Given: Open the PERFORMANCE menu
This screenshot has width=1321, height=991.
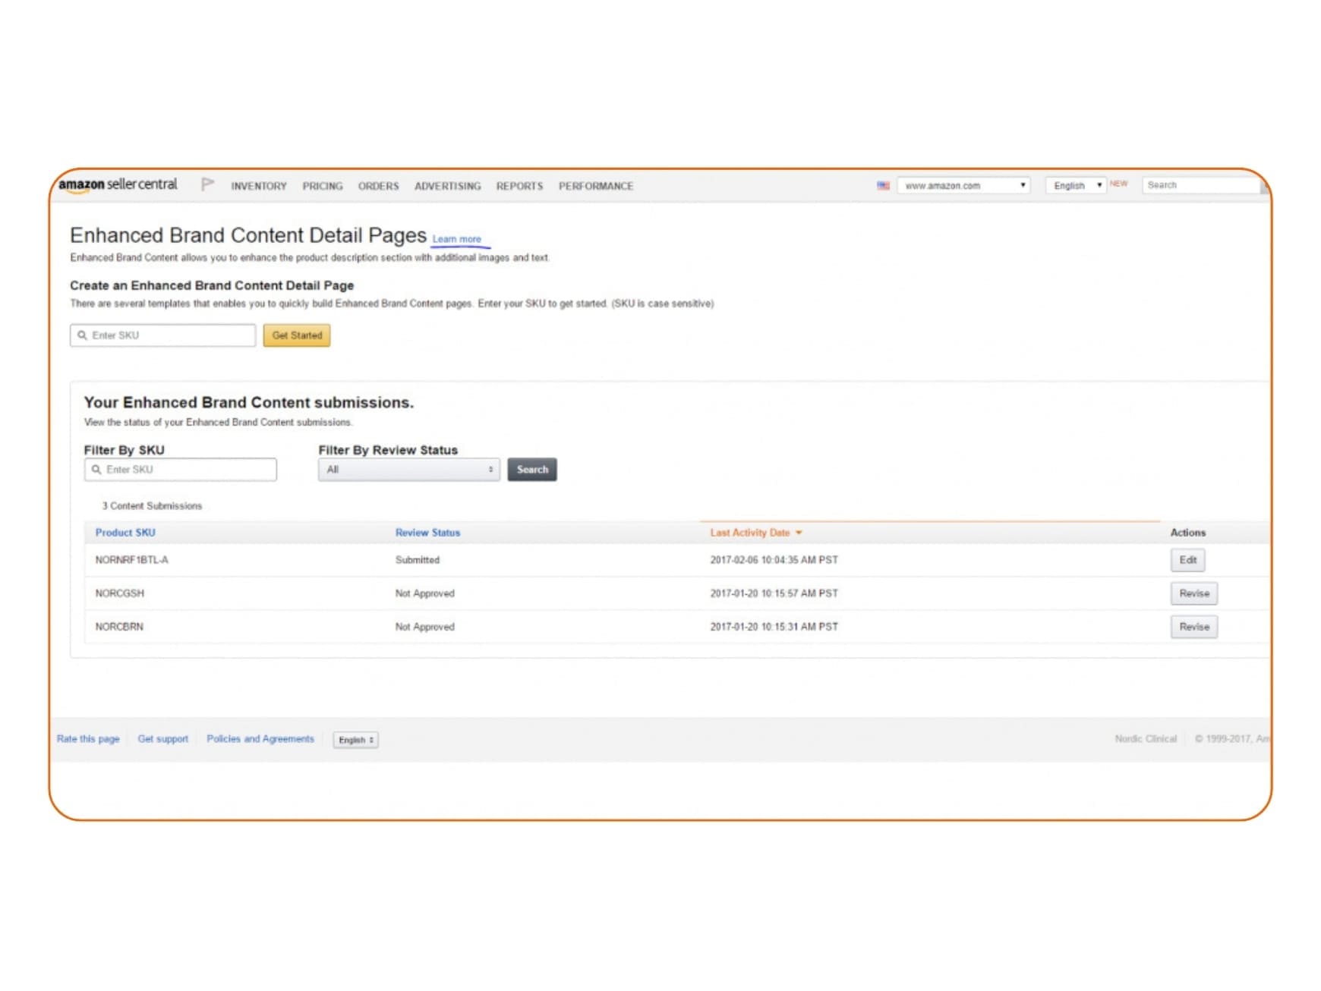Looking at the screenshot, I should click(x=596, y=186).
